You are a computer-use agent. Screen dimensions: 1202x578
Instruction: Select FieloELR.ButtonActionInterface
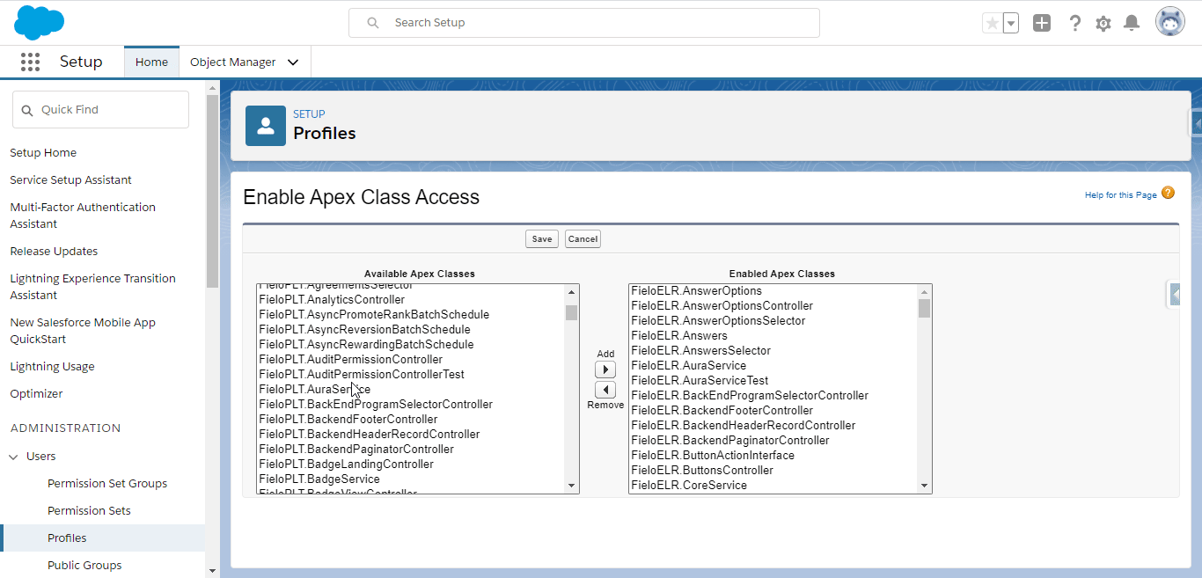pos(713,456)
